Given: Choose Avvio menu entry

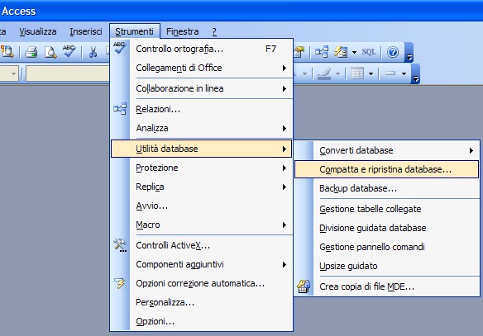Looking at the screenshot, I should click(x=201, y=206).
